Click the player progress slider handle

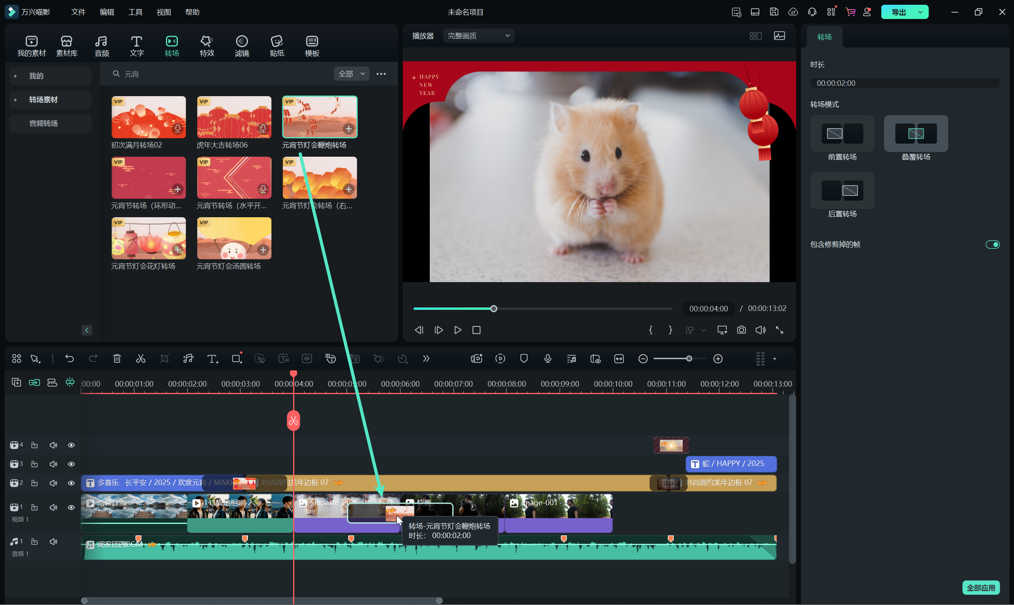pyautogui.click(x=494, y=309)
